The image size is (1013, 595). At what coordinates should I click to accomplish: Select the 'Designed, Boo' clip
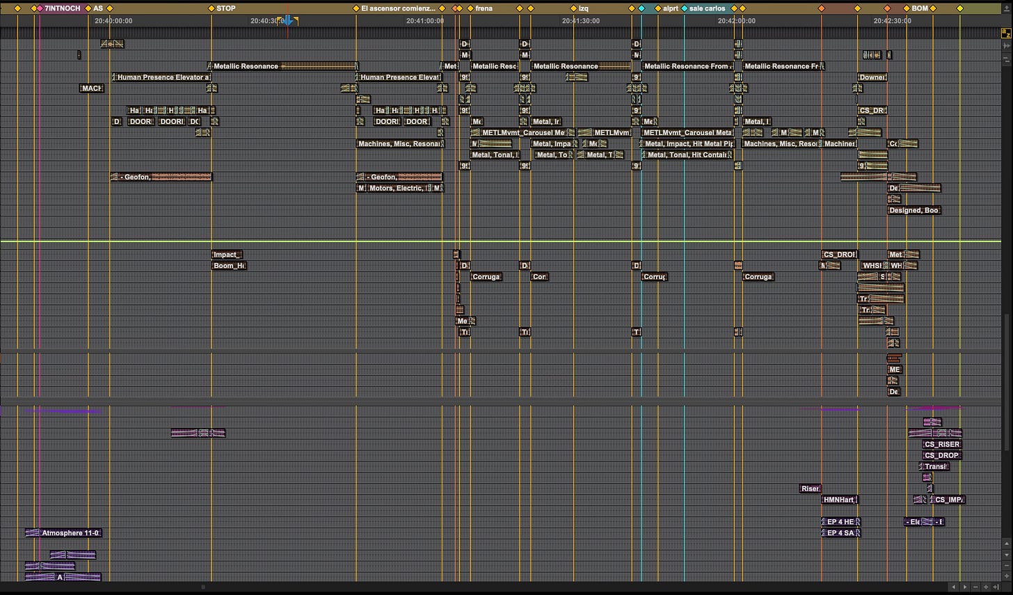coord(914,210)
